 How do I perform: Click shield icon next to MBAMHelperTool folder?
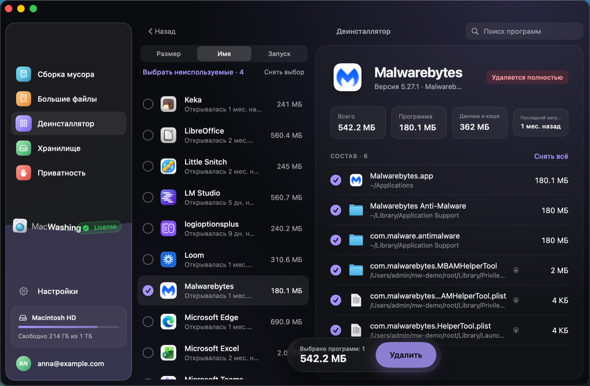point(516,270)
